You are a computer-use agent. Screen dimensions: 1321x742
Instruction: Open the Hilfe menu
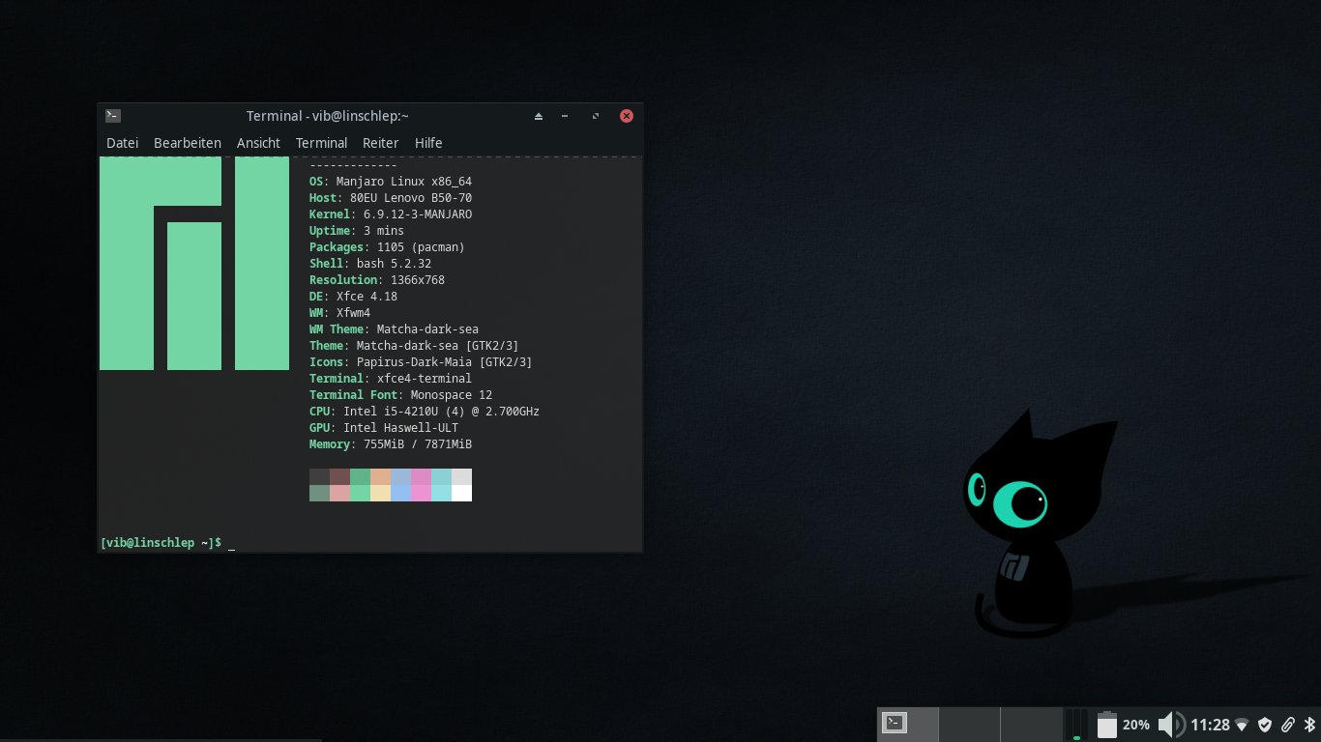tap(428, 143)
